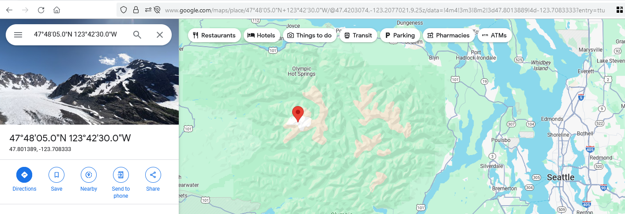Save this location with bookmark icon
625x214 pixels.
56,180
